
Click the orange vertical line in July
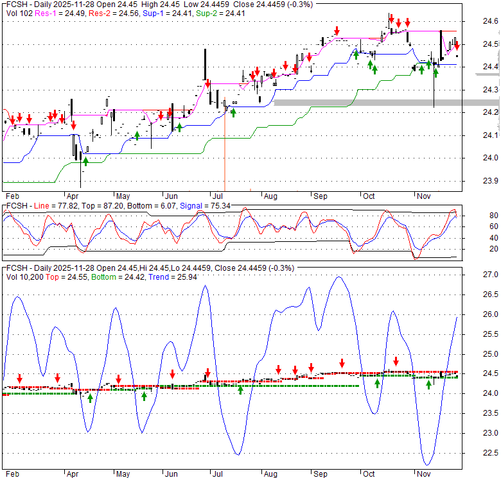coord(224,148)
